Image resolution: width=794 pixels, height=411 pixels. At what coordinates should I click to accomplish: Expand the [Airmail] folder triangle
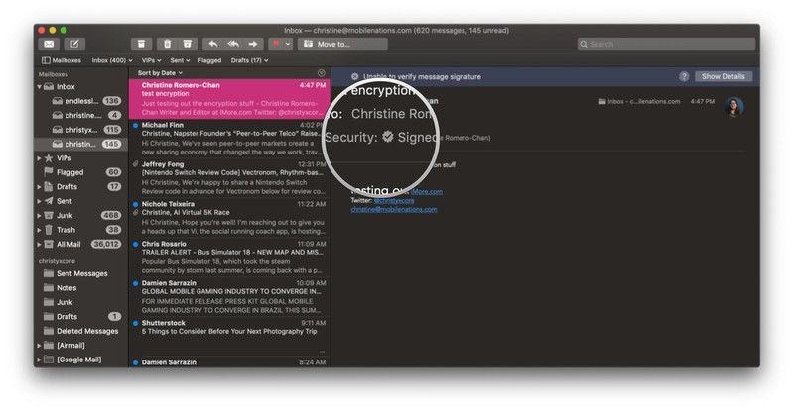39,346
